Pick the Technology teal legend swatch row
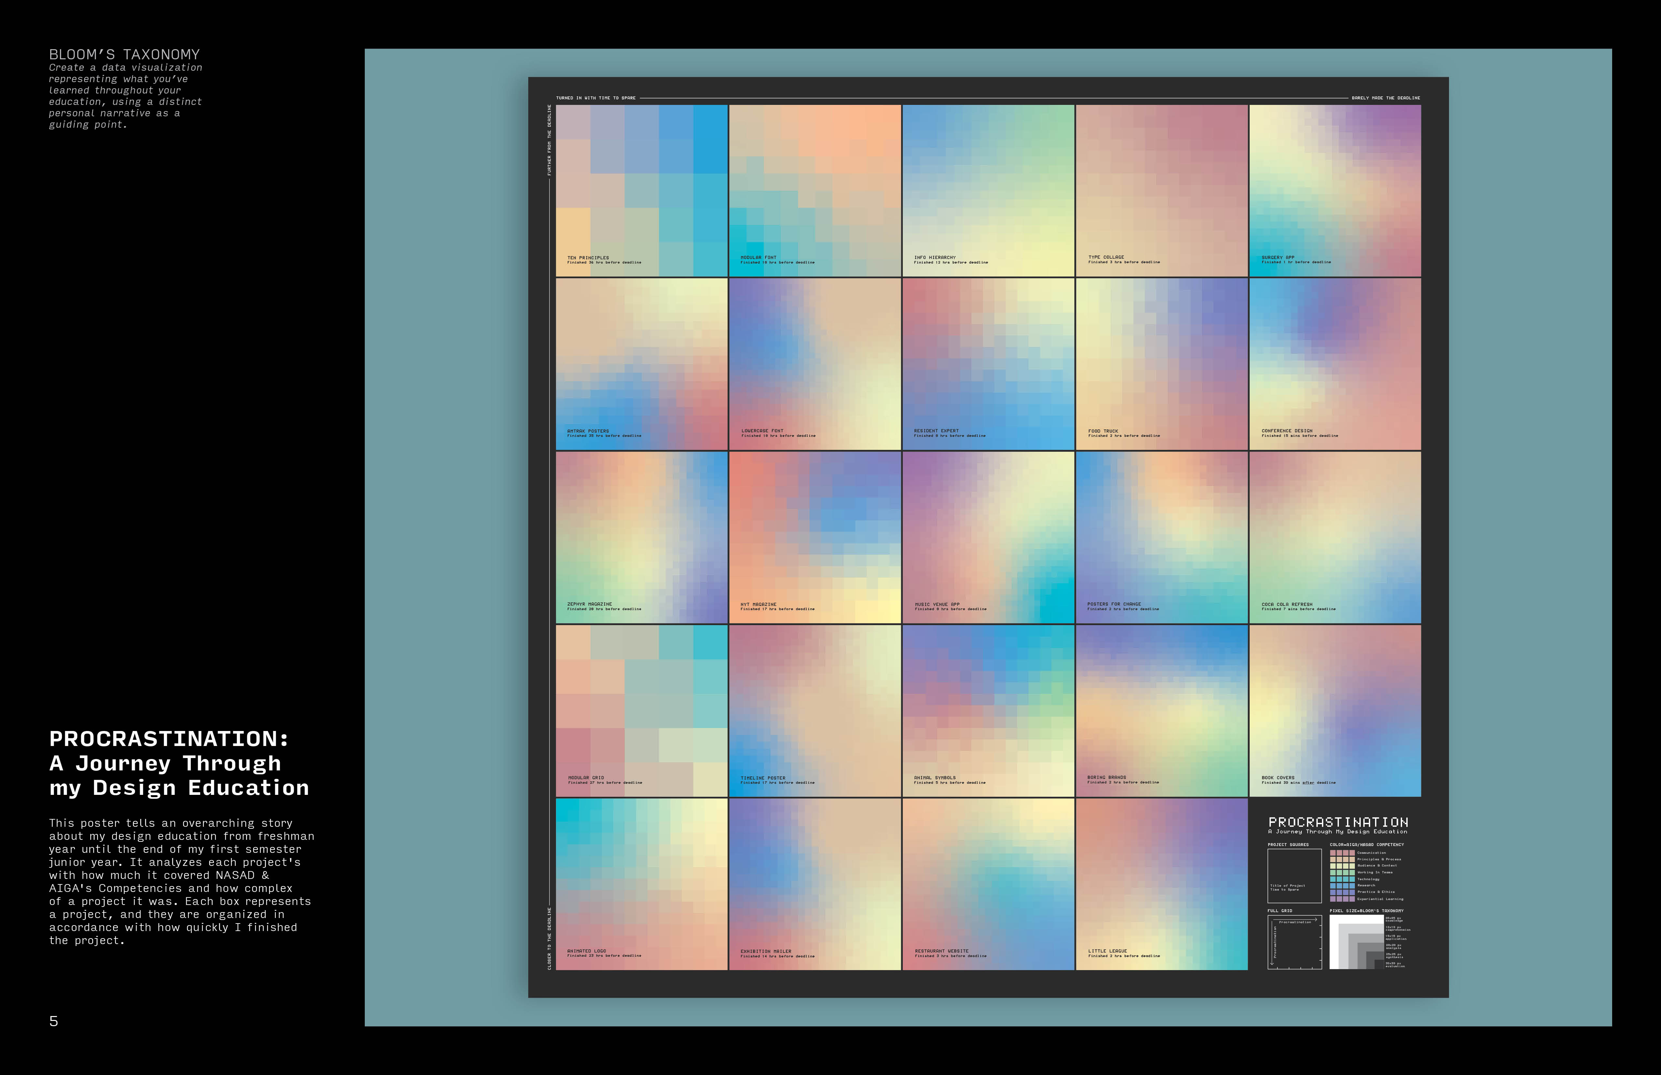 [x=1342, y=879]
